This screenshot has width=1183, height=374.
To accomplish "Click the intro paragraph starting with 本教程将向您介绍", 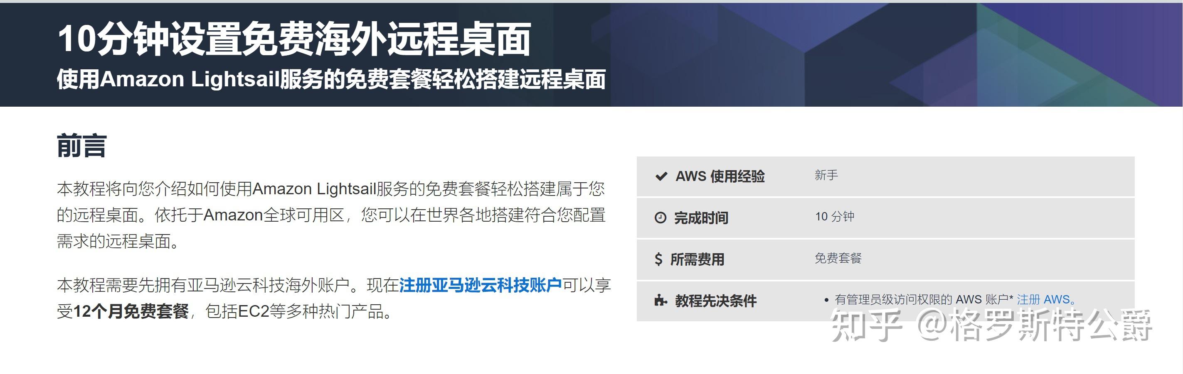I will pyautogui.click(x=330, y=215).
